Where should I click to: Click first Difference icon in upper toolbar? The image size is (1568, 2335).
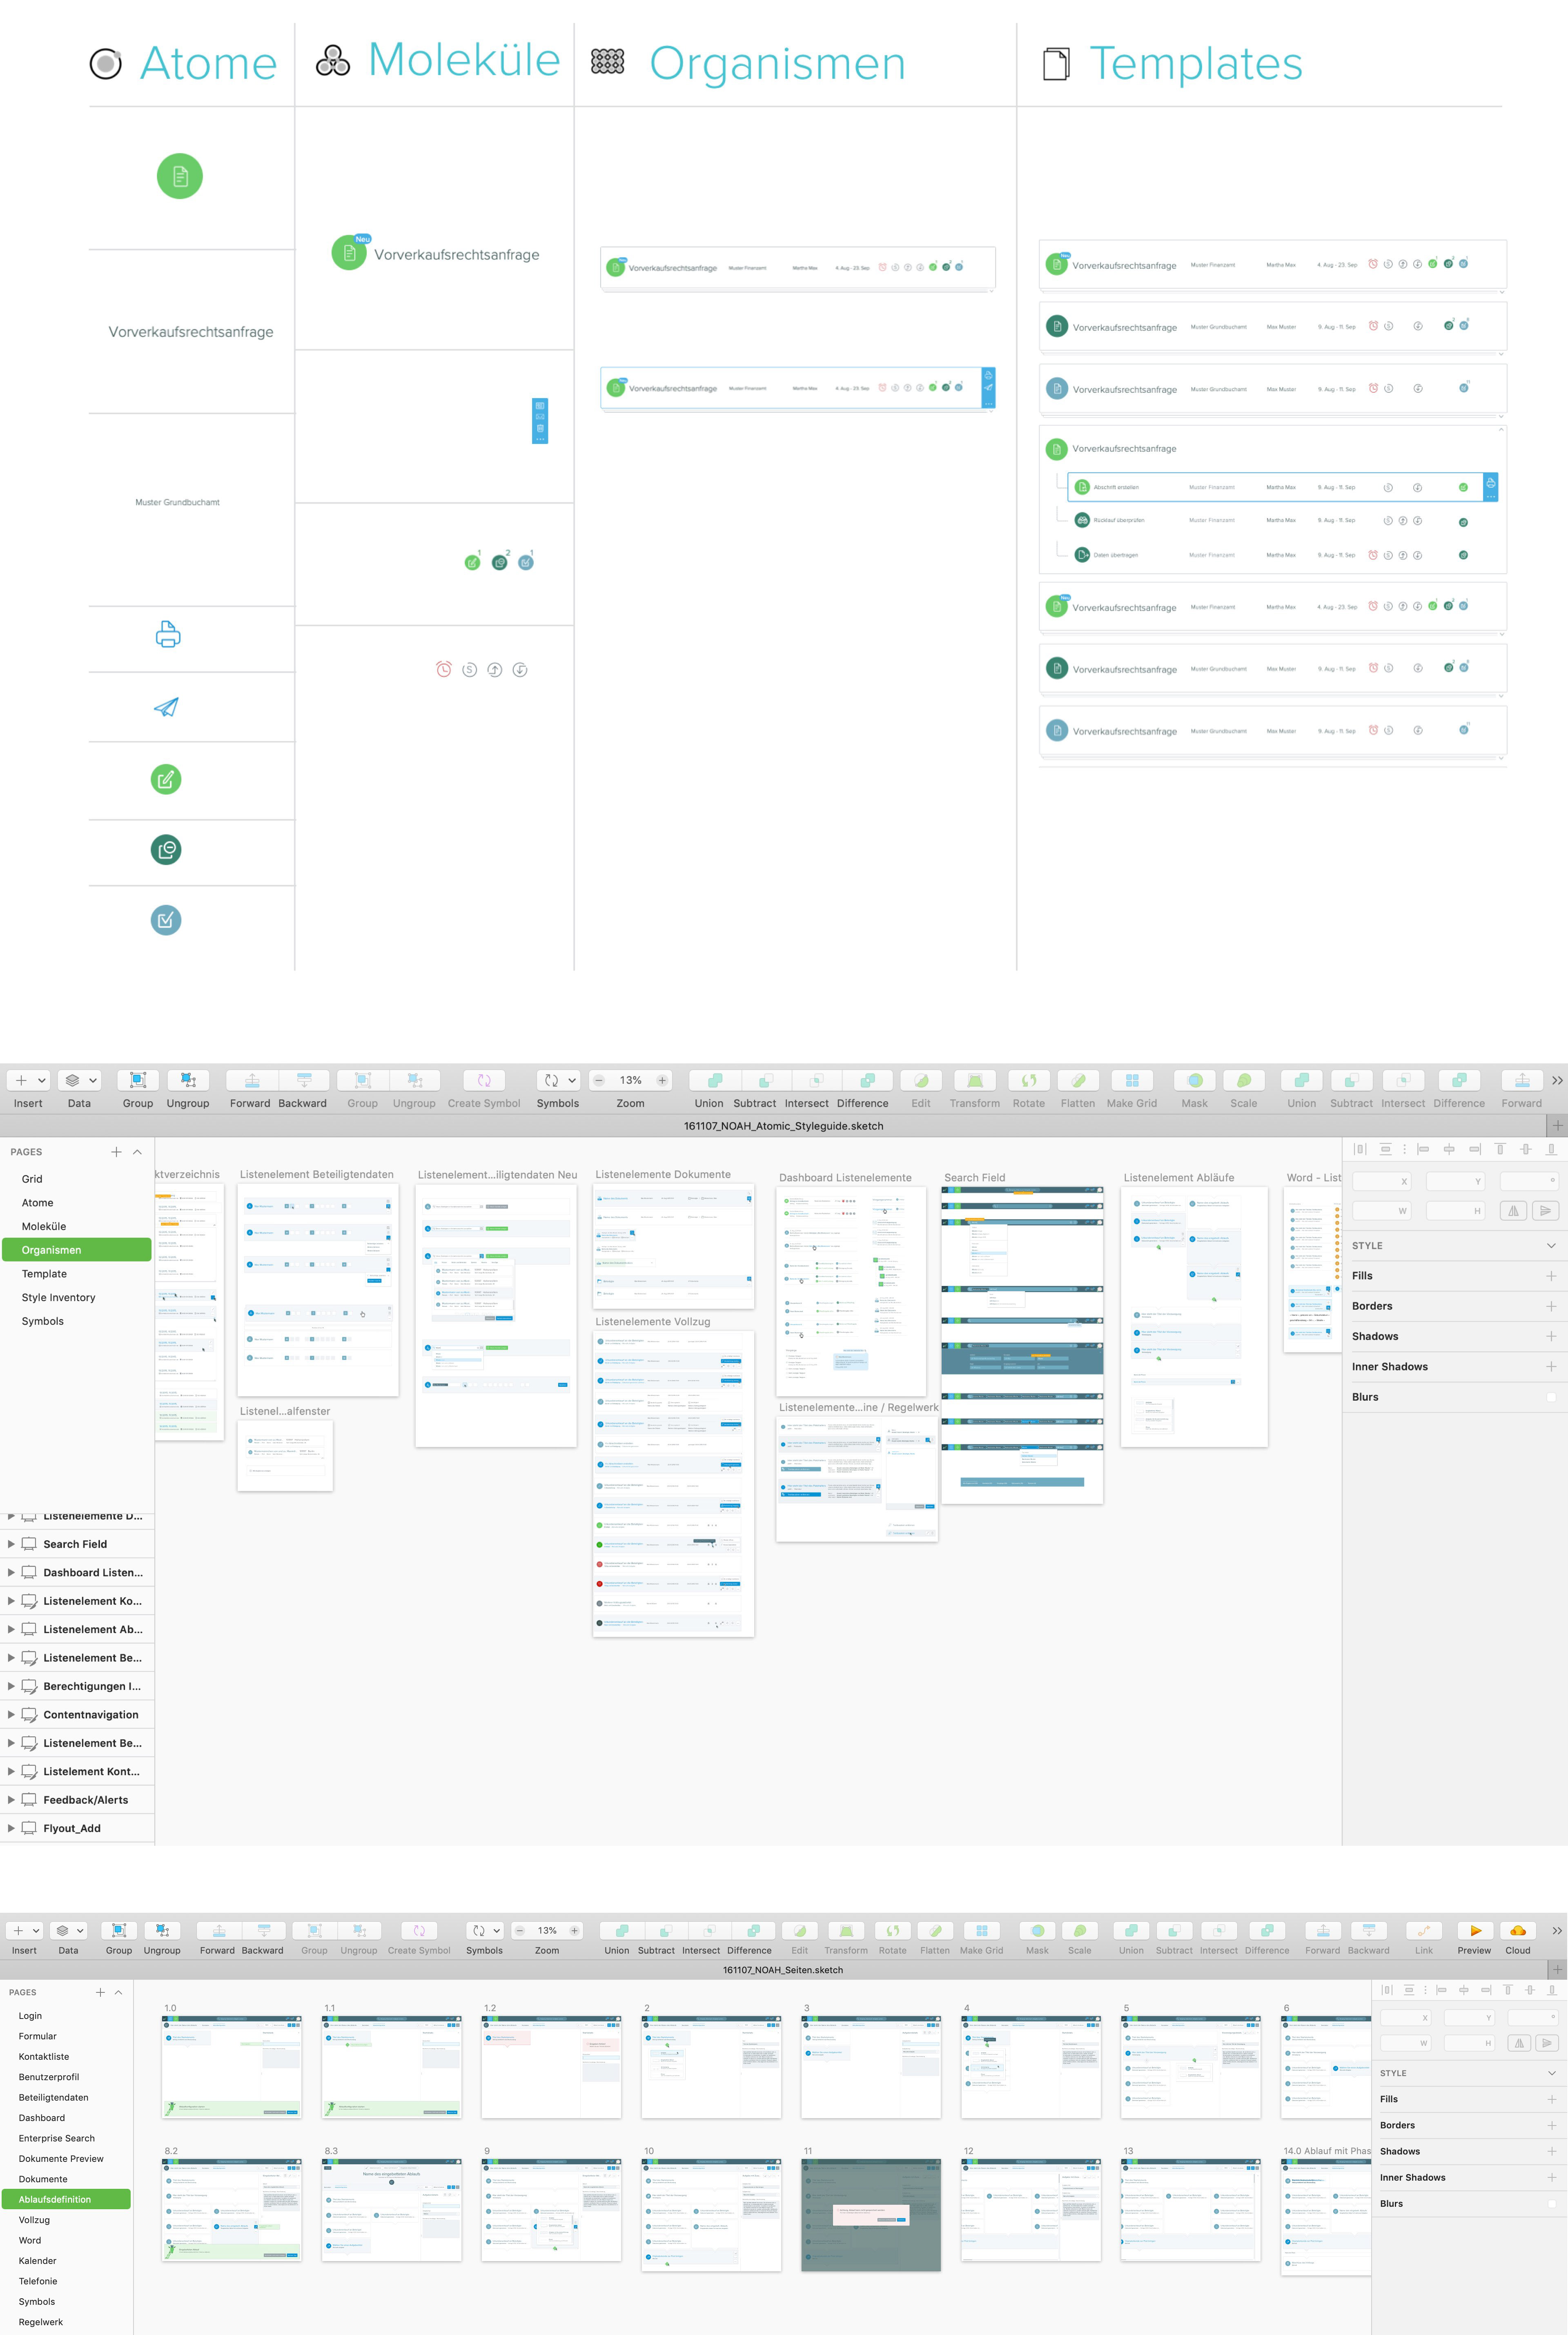[868, 1080]
